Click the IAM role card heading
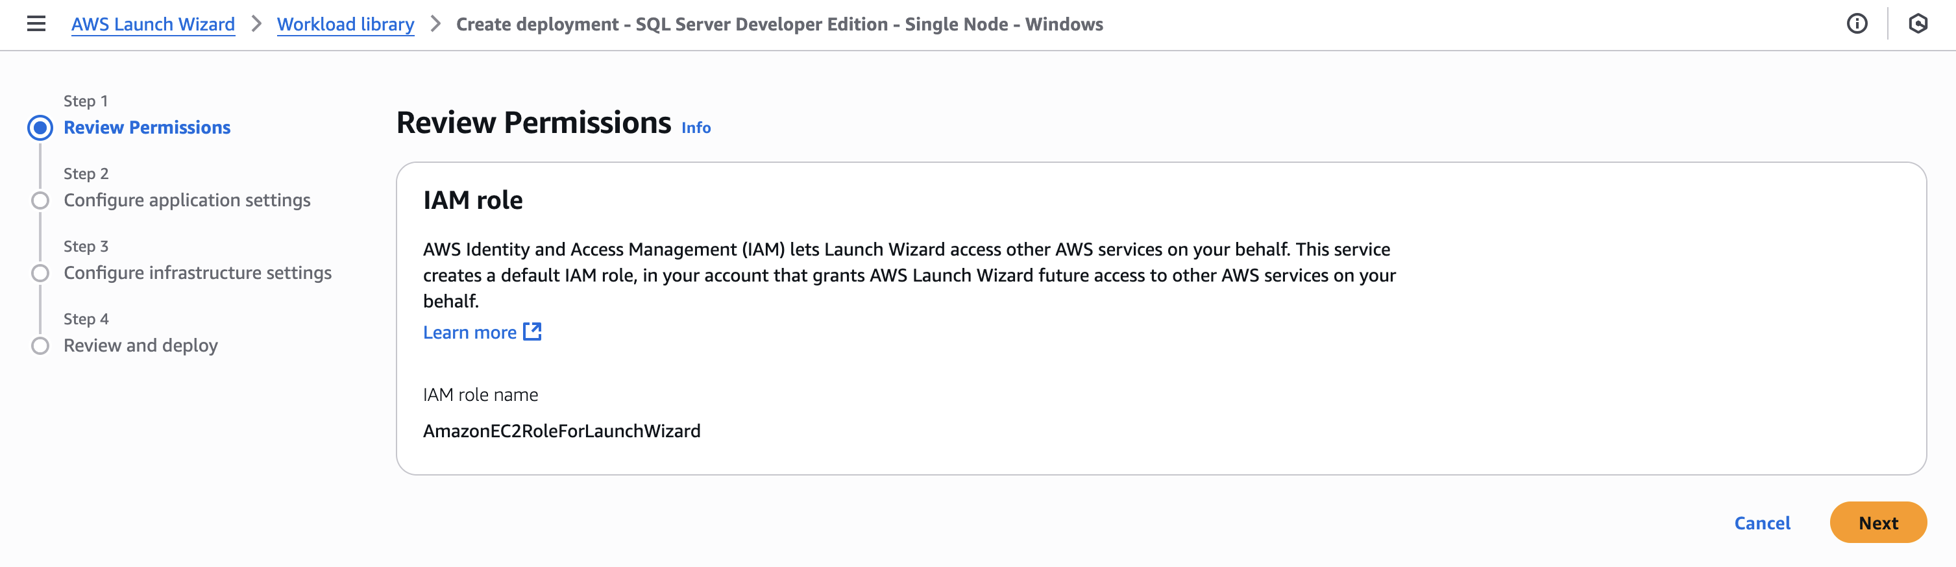Screen dimensions: 1956x567 pos(473,200)
